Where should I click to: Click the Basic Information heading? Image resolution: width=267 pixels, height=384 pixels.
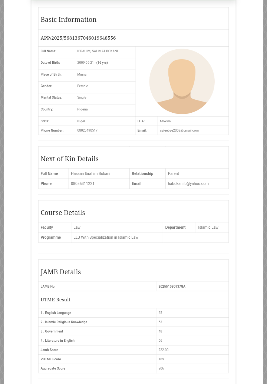68,20
